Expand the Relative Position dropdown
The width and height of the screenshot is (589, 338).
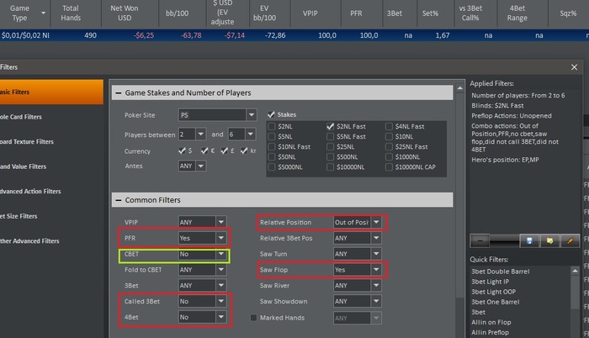[x=377, y=223]
